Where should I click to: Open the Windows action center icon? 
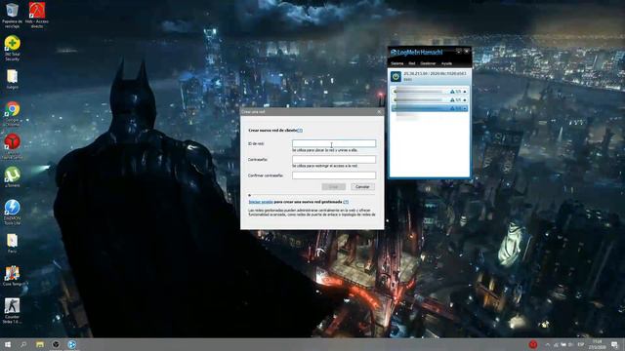pyautogui.click(x=614, y=344)
